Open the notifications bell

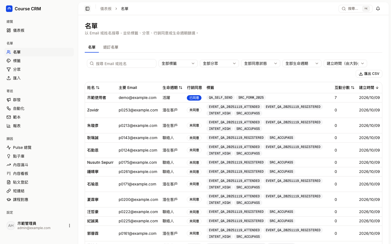pos(378,9)
